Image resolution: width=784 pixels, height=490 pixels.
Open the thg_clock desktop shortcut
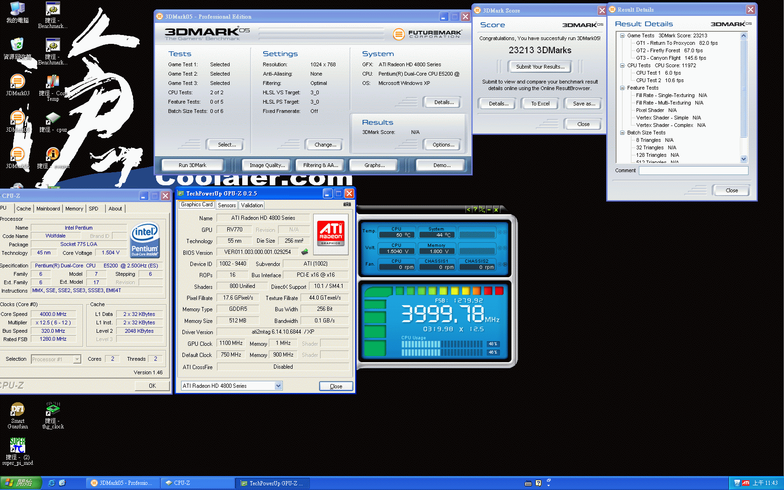[53, 415]
